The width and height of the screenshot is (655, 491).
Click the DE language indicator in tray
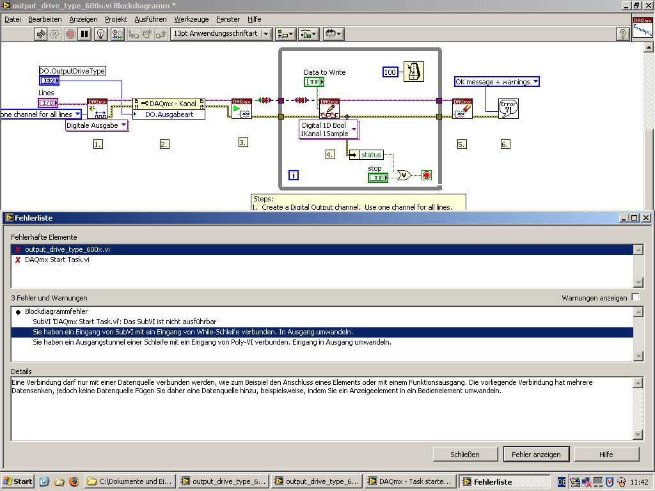point(562,482)
